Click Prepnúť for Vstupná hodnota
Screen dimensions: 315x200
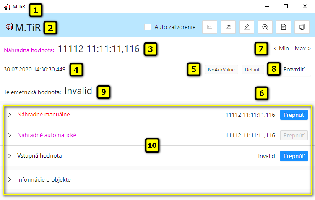click(x=294, y=156)
